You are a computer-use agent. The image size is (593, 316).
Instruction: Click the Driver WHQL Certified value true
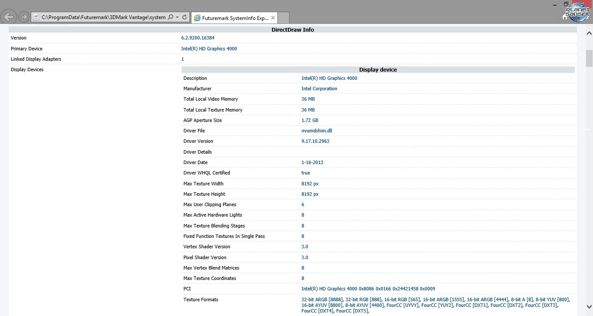pyautogui.click(x=306, y=173)
